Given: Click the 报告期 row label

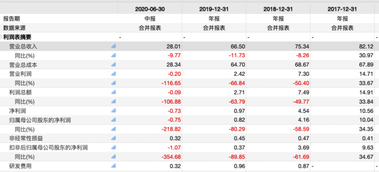Looking at the screenshot, I should coord(11,19).
